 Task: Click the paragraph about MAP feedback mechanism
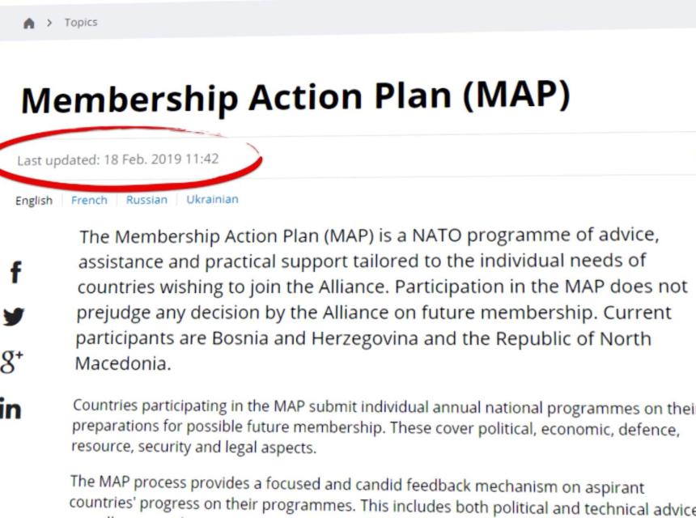(x=380, y=497)
